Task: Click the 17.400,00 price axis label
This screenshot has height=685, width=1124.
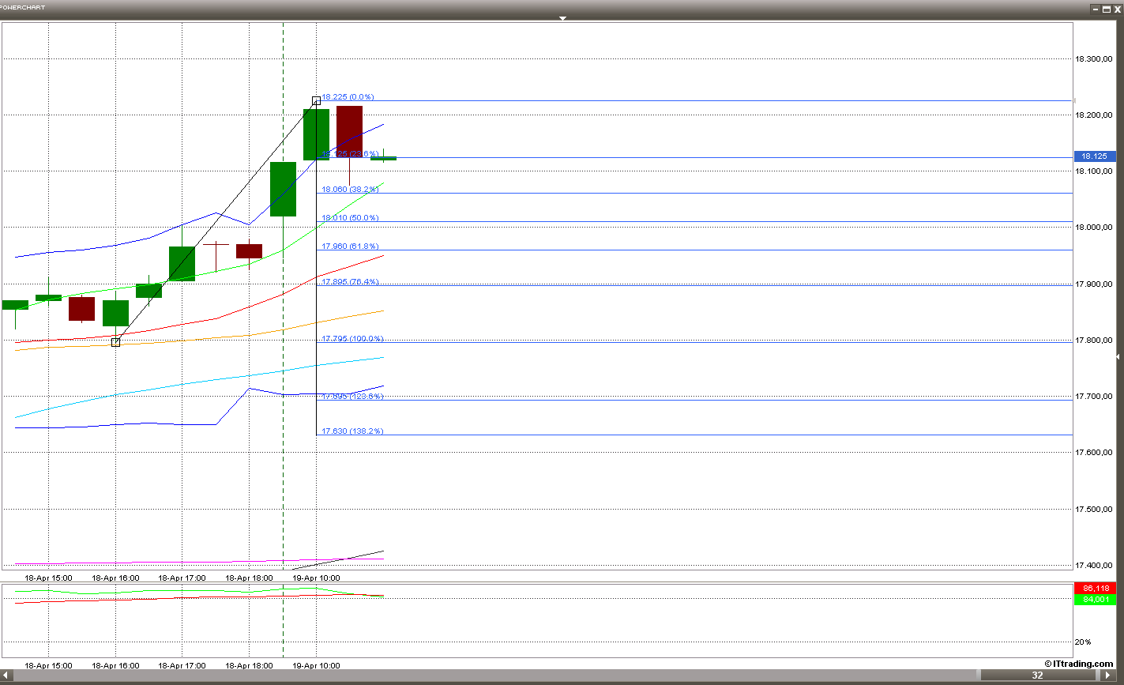Action: point(1096,566)
